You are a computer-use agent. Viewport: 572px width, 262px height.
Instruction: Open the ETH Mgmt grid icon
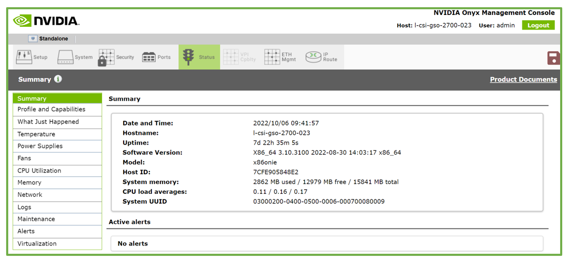pyautogui.click(x=272, y=57)
